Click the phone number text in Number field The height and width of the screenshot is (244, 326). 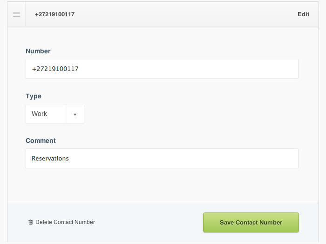[55, 69]
